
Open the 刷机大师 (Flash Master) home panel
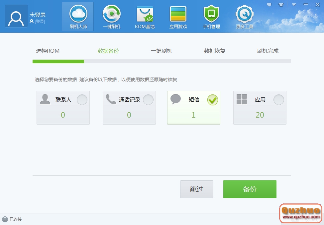coord(77,16)
